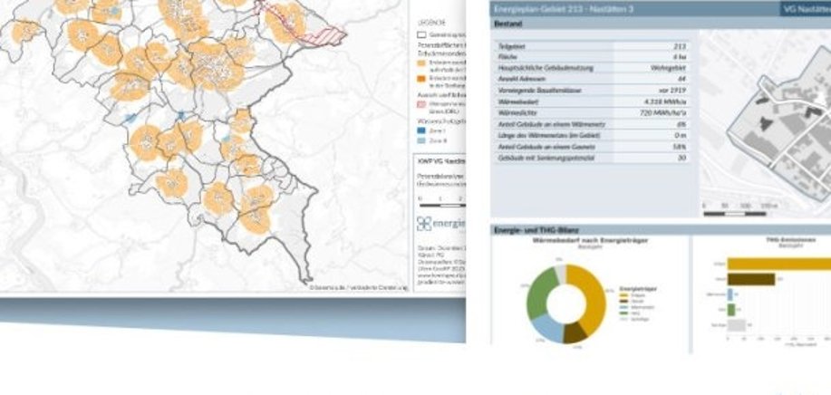Click the Zone I blue legend swatch

423,132
